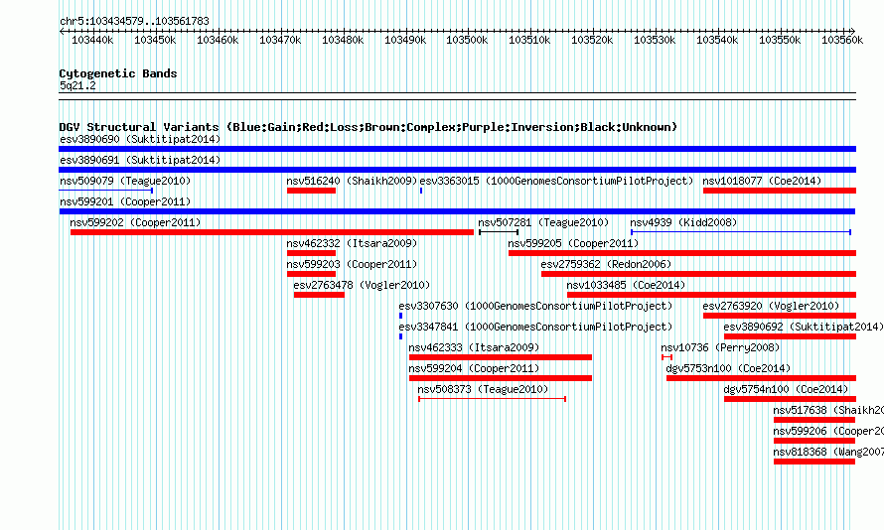The width and height of the screenshot is (884, 530).
Task: Click esv3307630 1000Genomes variant label
Action: tap(535, 306)
